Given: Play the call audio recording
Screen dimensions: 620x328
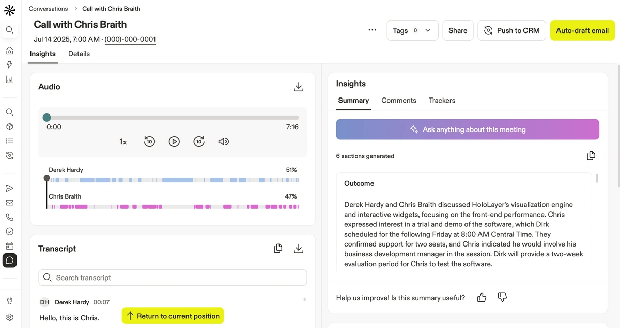Looking at the screenshot, I should pos(174,141).
